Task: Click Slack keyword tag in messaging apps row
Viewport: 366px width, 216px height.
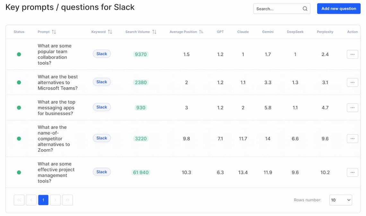Action: click(x=102, y=107)
